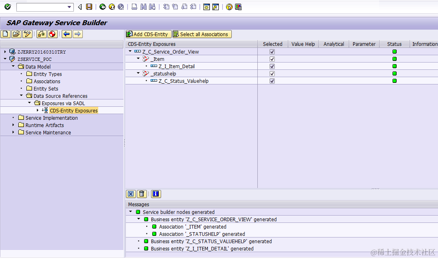Image resolution: width=438 pixels, height=259 pixels.
Task: Click the Previous Page icon
Action: [175, 7]
